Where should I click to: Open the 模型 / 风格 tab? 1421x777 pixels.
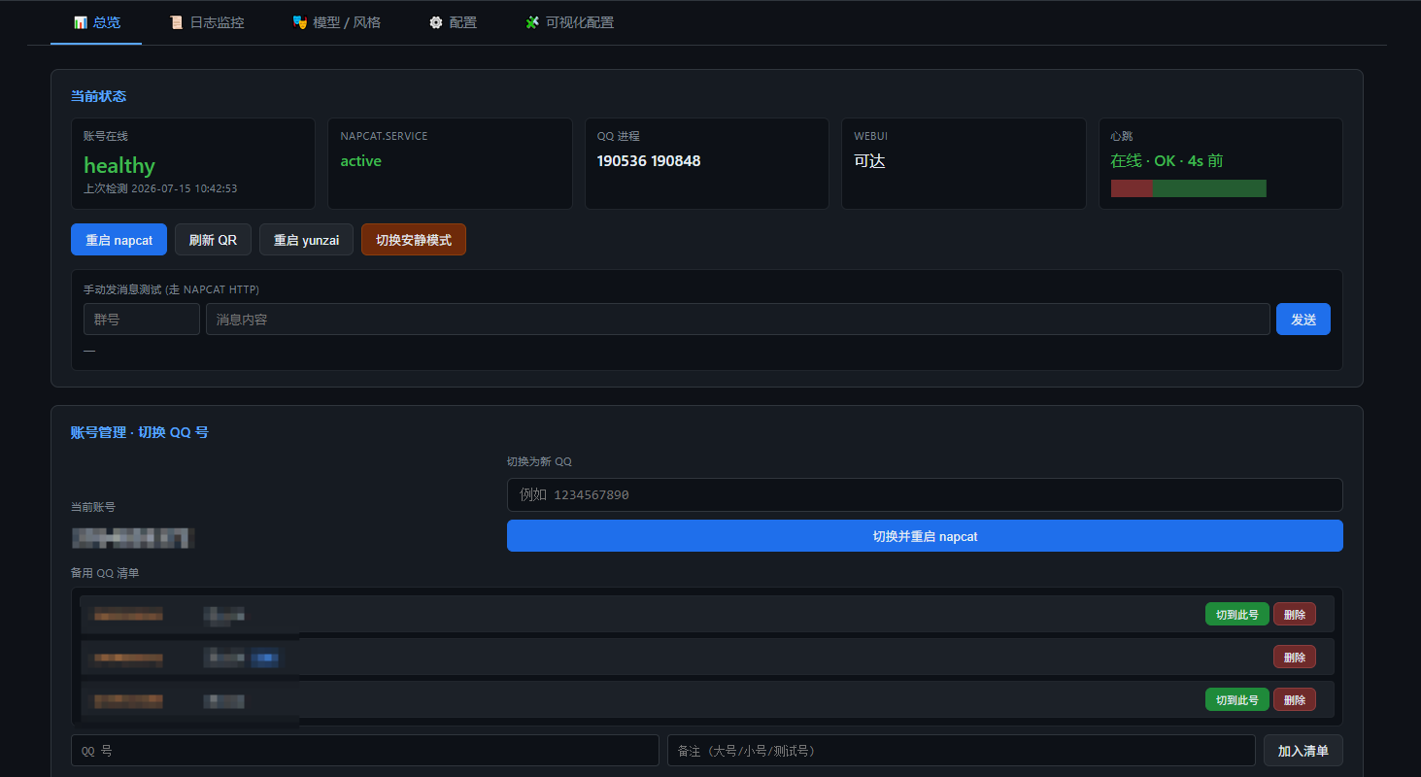tap(336, 22)
